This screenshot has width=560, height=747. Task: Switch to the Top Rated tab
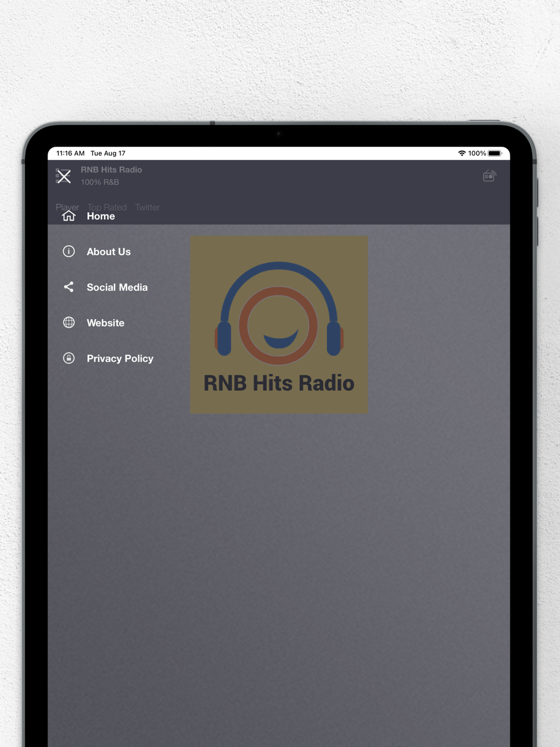click(x=107, y=207)
